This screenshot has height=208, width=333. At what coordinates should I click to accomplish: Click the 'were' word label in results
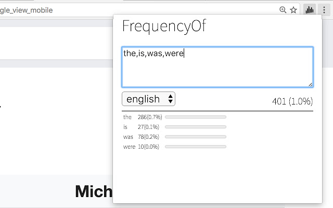pos(129,147)
